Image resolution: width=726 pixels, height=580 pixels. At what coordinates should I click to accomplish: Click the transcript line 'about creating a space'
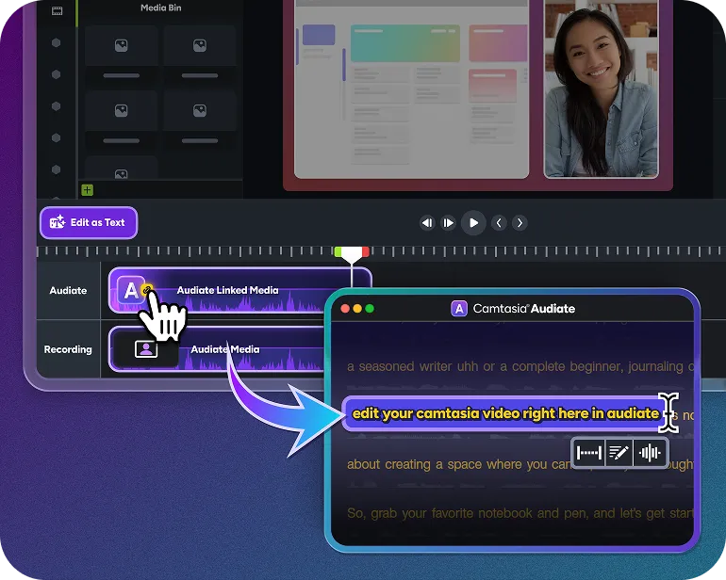point(520,464)
